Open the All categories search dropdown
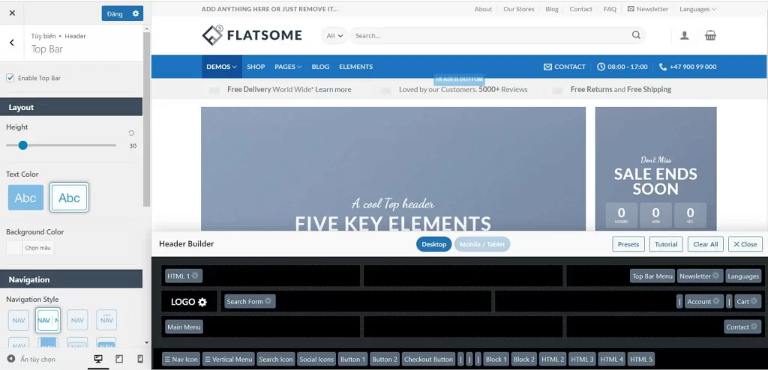 [334, 35]
